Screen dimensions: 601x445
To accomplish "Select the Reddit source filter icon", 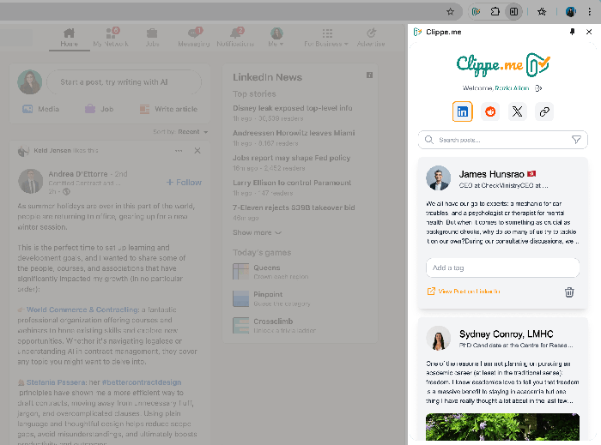I will pyautogui.click(x=490, y=111).
